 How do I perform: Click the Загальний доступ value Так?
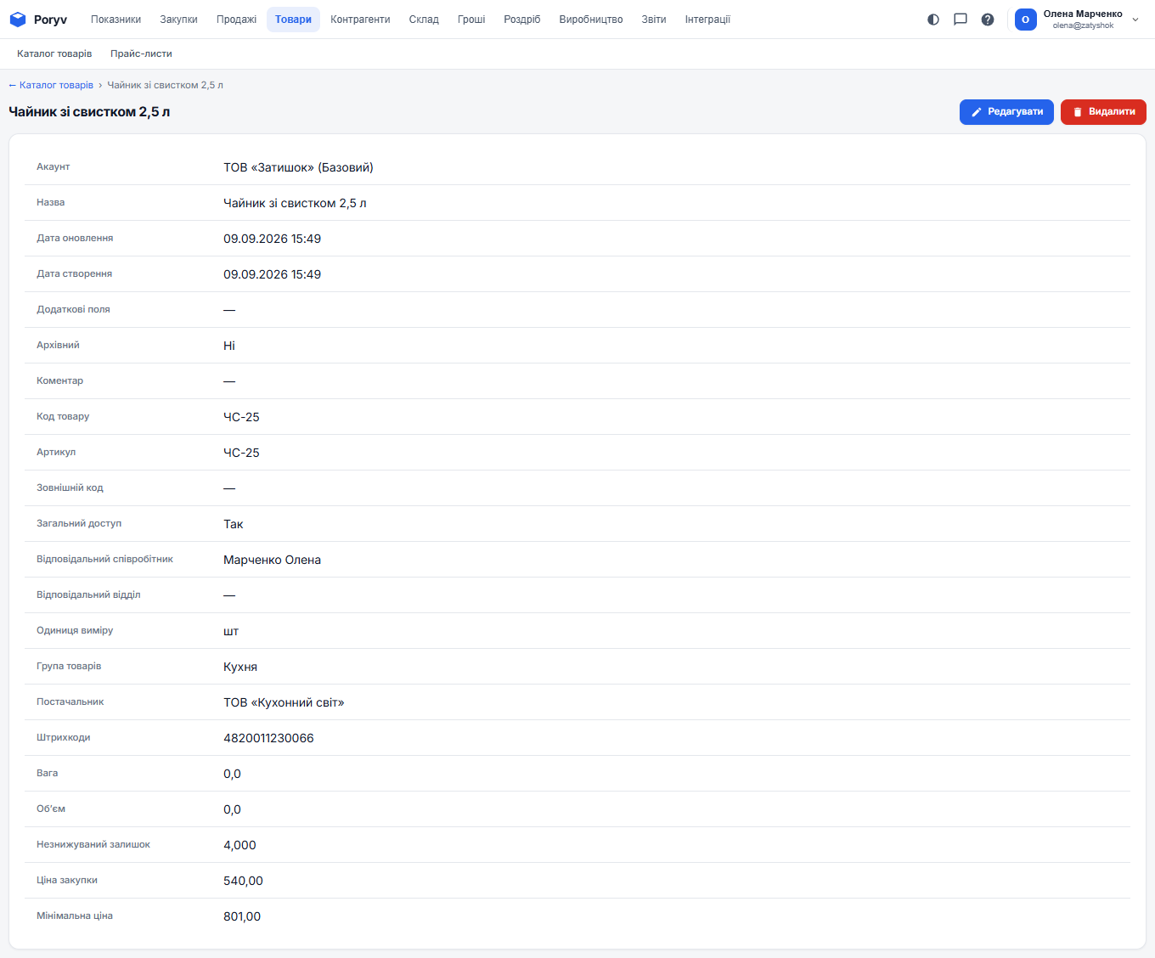[234, 524]
